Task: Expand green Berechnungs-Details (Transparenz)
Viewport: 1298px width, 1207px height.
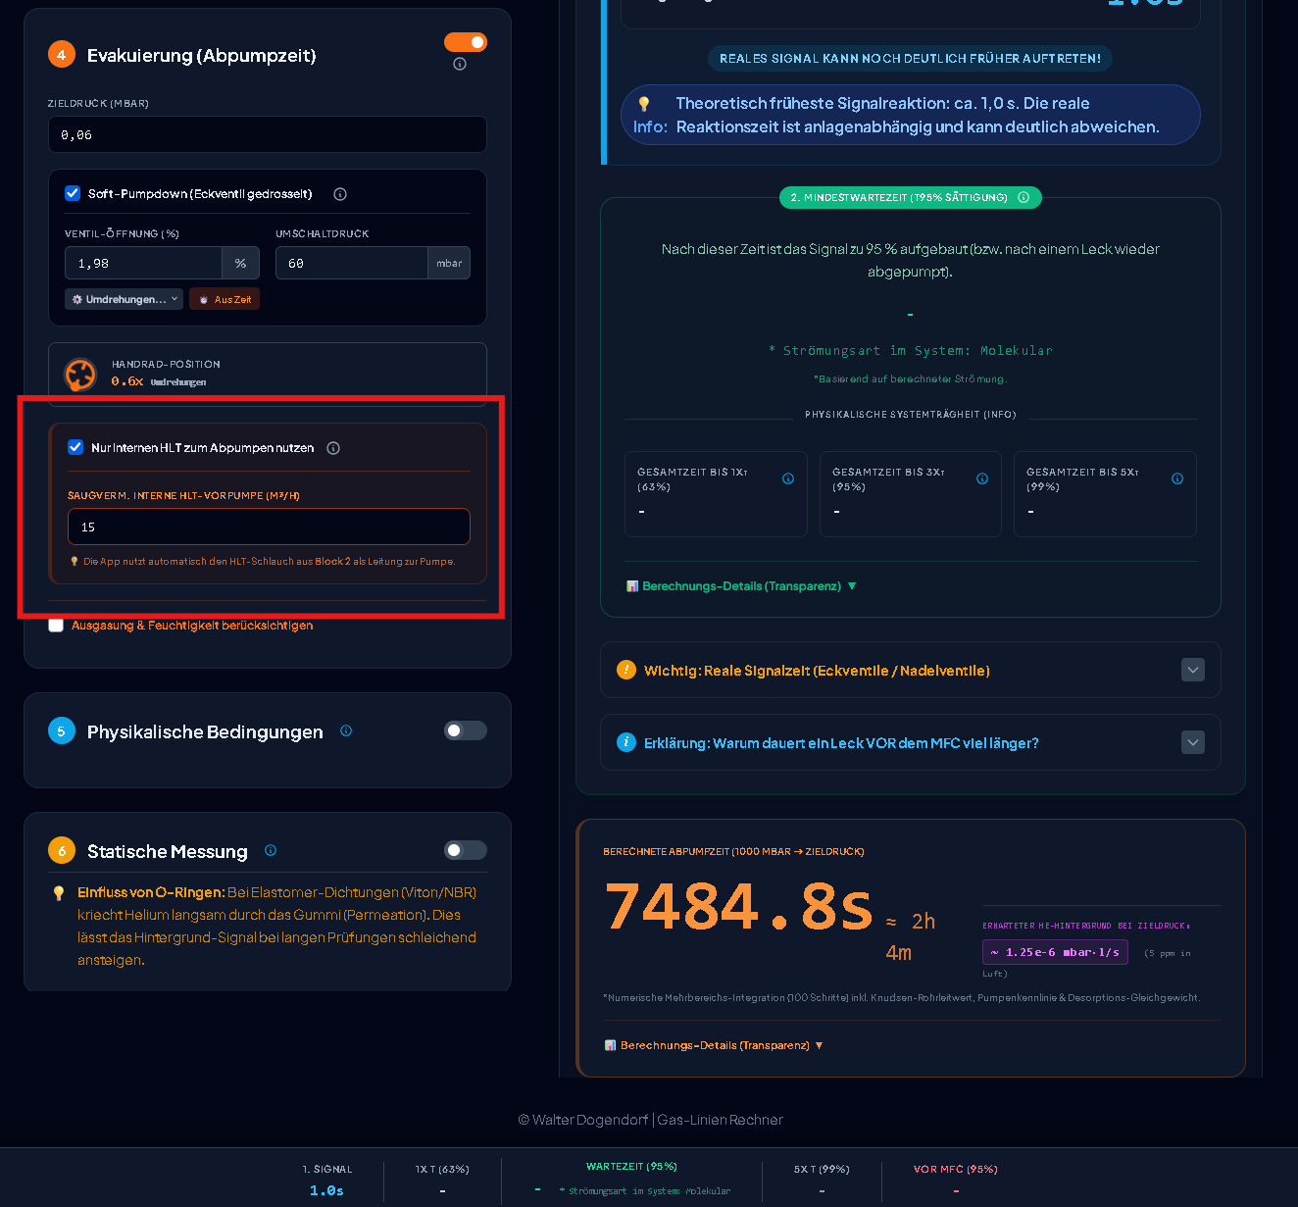Action: coord(741,586)
